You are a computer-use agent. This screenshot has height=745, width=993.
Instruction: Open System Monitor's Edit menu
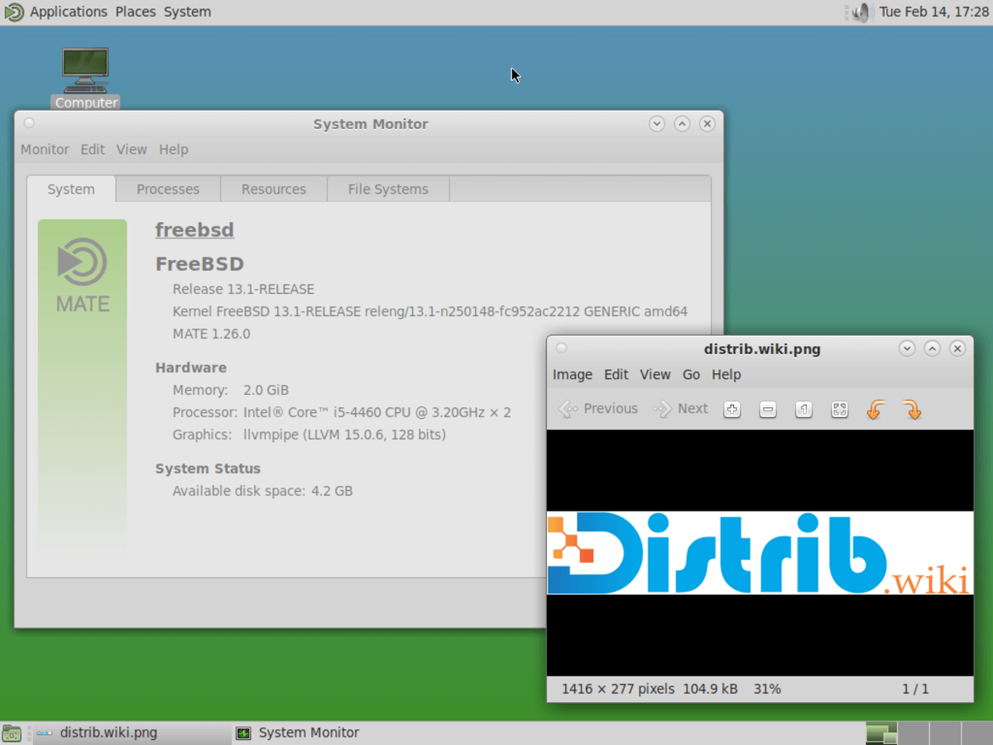pyautogui.click(x=93, y=150)
